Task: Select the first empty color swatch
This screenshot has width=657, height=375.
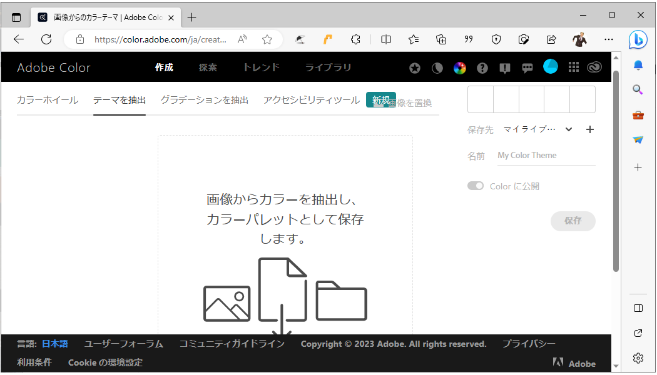Action: (480, 99)
